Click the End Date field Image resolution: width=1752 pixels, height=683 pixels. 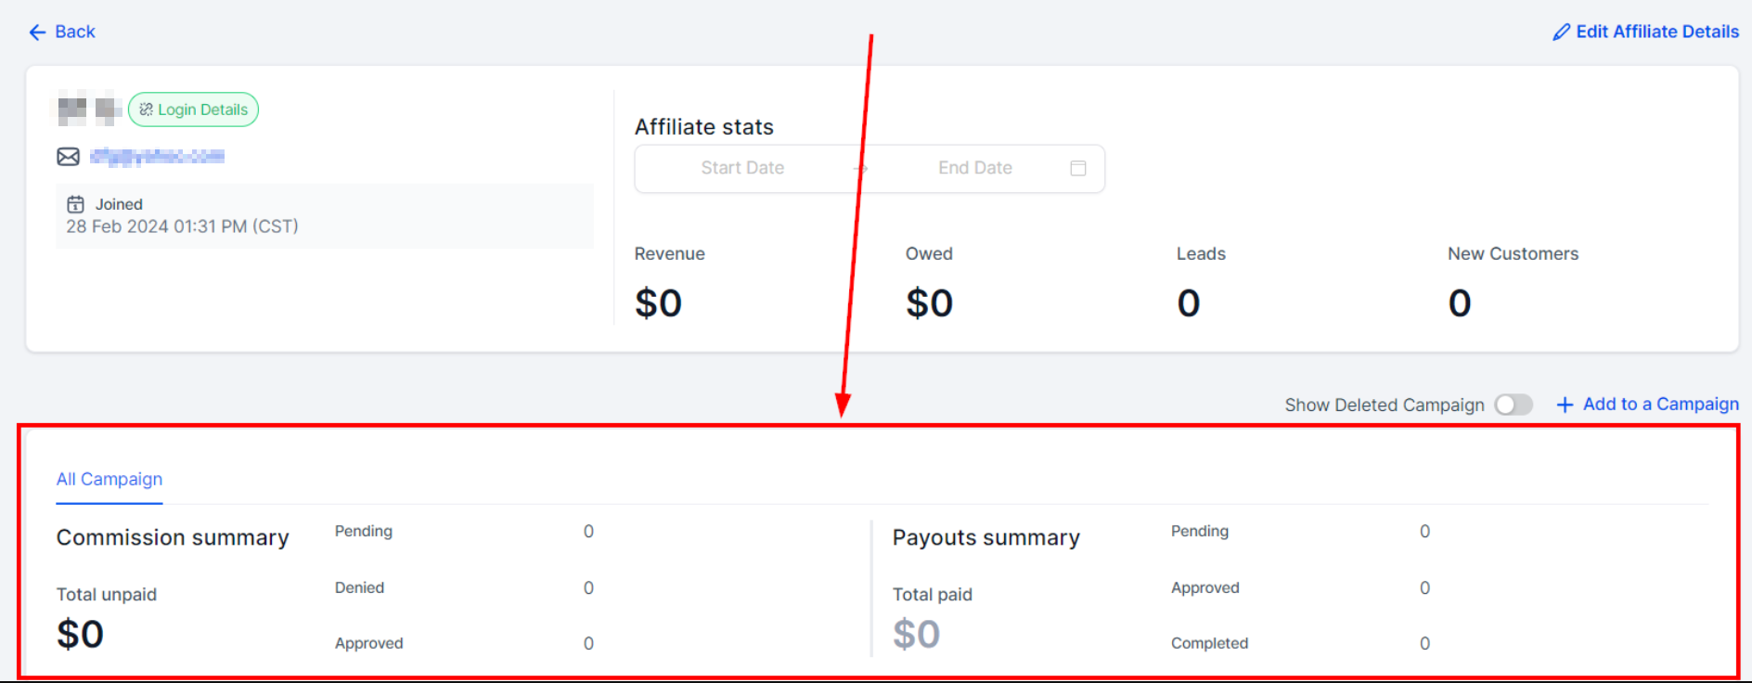(974, 168)
